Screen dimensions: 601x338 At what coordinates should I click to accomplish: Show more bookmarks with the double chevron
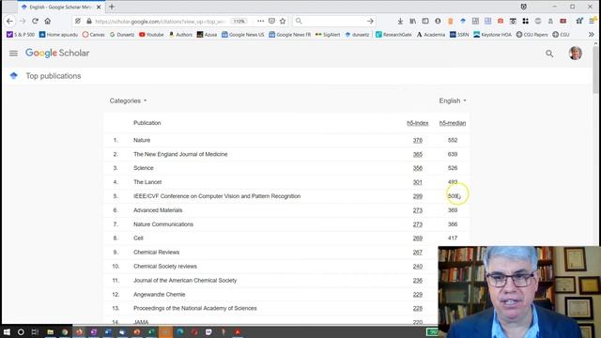coord(591,35)
